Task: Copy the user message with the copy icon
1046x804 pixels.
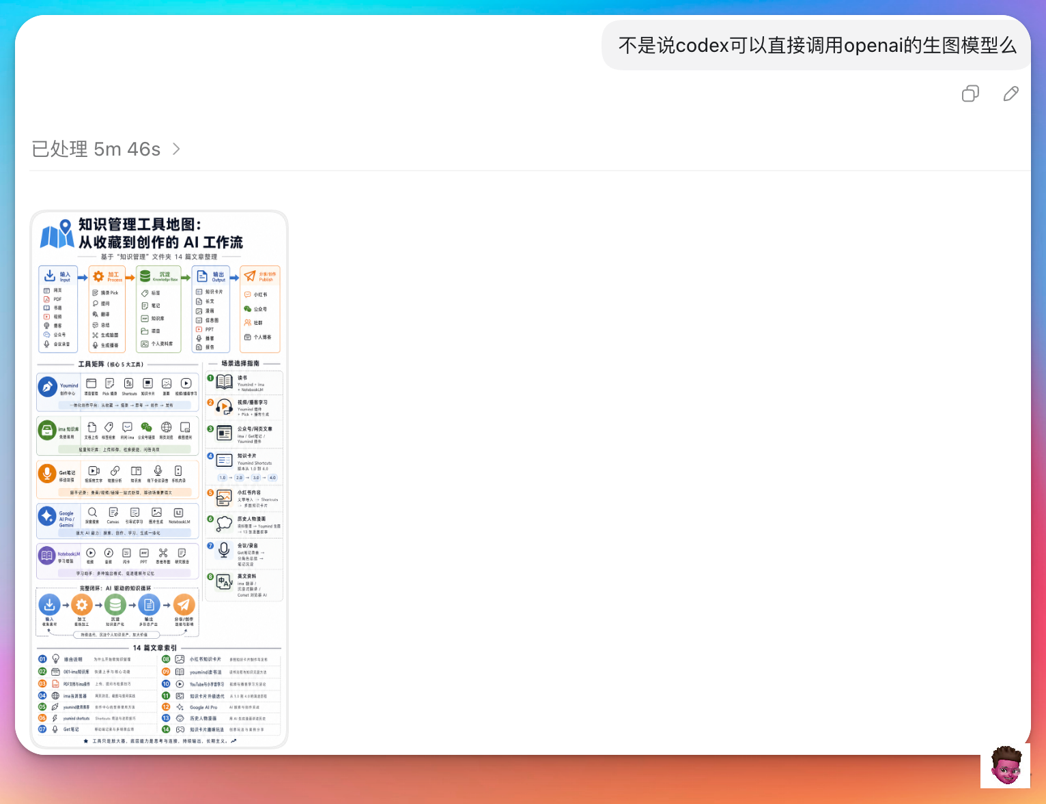Action: 970,94
